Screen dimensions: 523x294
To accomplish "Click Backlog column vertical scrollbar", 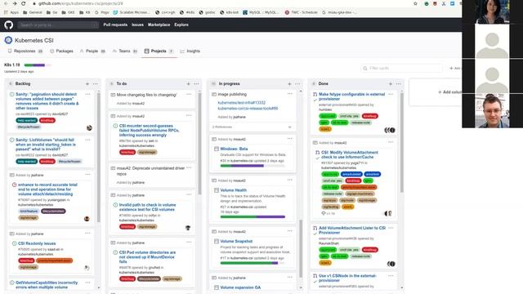I will click(99, 157).
